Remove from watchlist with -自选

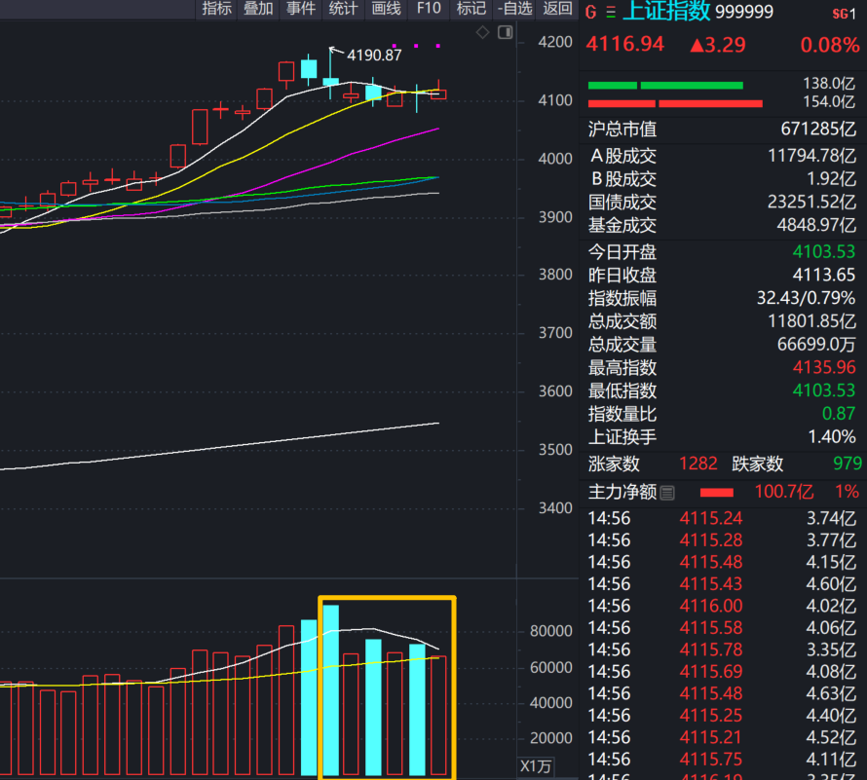(514, 9)
